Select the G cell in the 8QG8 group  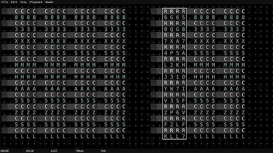point(177,29)
